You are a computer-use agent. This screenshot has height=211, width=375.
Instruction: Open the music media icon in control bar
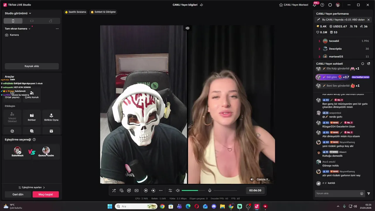122,190
